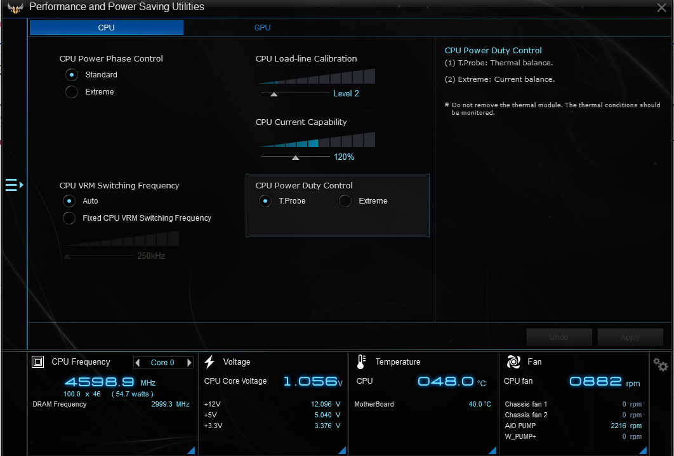674x456 pixels.
Task: Click the 0882 rpm CPU fan readout
Action: [605, 381]
